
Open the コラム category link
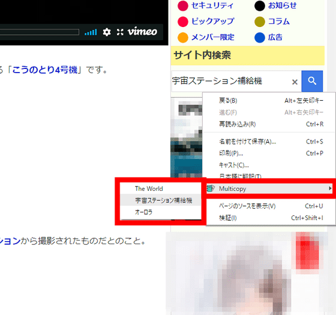pos(279,22)
